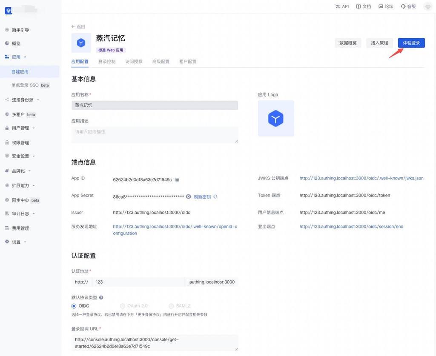Select the SAML2 radio button
The width and height of the screenshot is (436, 356).
click(x=171, y=306)
